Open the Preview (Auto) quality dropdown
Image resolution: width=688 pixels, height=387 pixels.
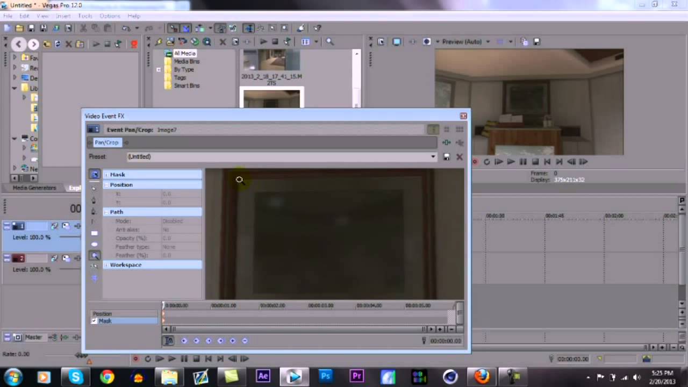488,42
